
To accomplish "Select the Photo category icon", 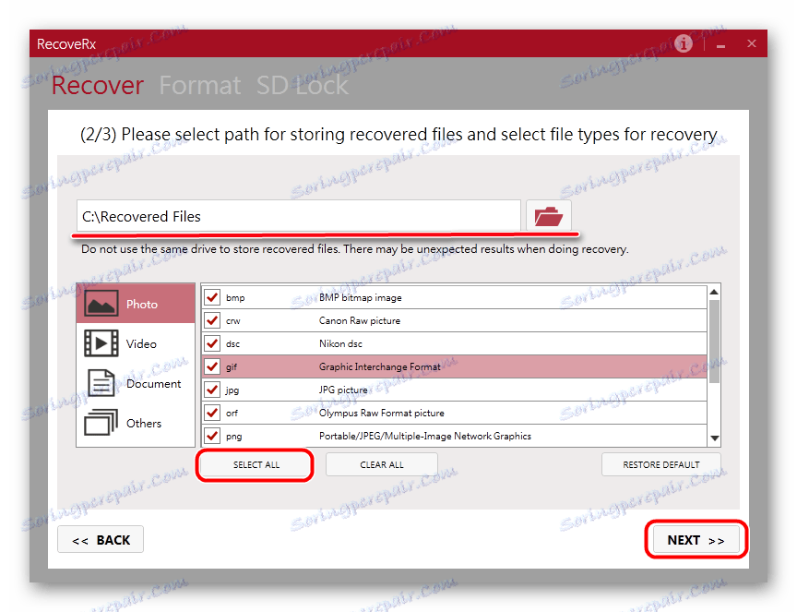I will pyautogui.click(x=101, y=304).
